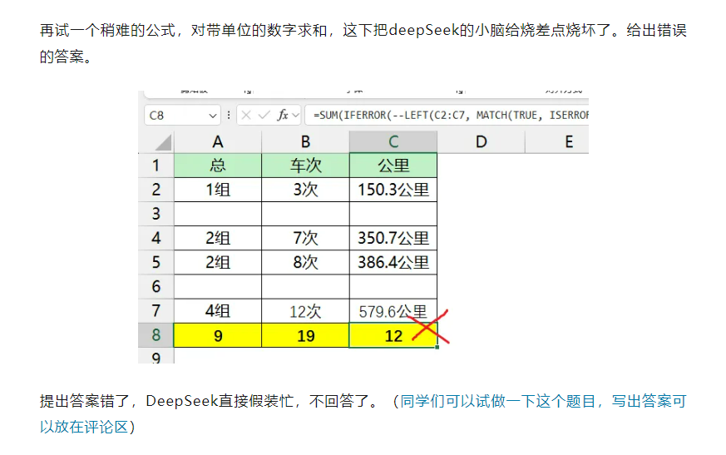726x455 pixels.
Task: Select cell containing '4组'
Action: (218, 311)
